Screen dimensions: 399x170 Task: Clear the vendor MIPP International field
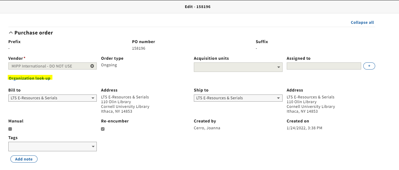(92, 66)
